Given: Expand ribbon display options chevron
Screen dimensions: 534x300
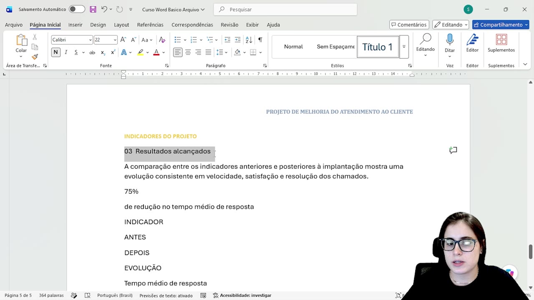Looking at the screenshot, I should tap(525, 65).
